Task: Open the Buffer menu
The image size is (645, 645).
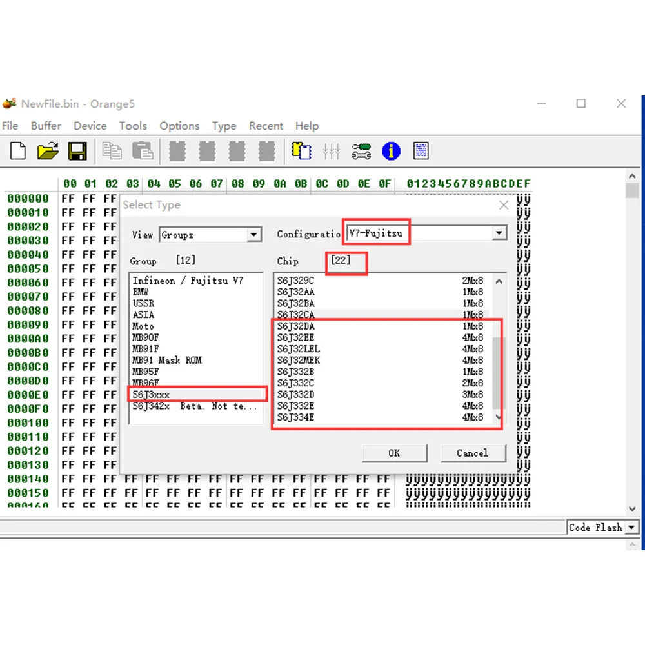Action: 46,126
